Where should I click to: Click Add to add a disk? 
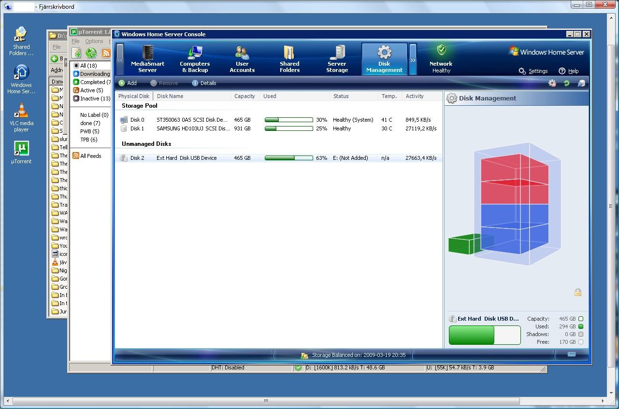click(x=128, y=83)
